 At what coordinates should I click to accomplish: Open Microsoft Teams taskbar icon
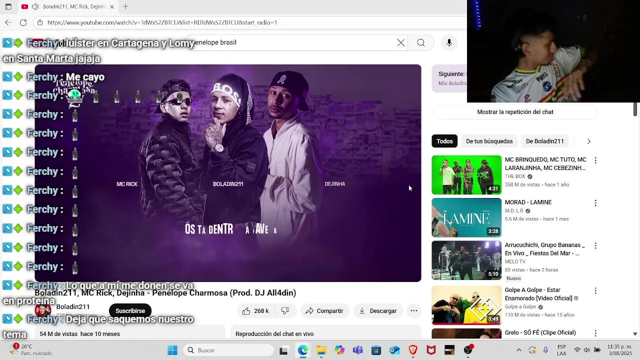coord(358,350)
